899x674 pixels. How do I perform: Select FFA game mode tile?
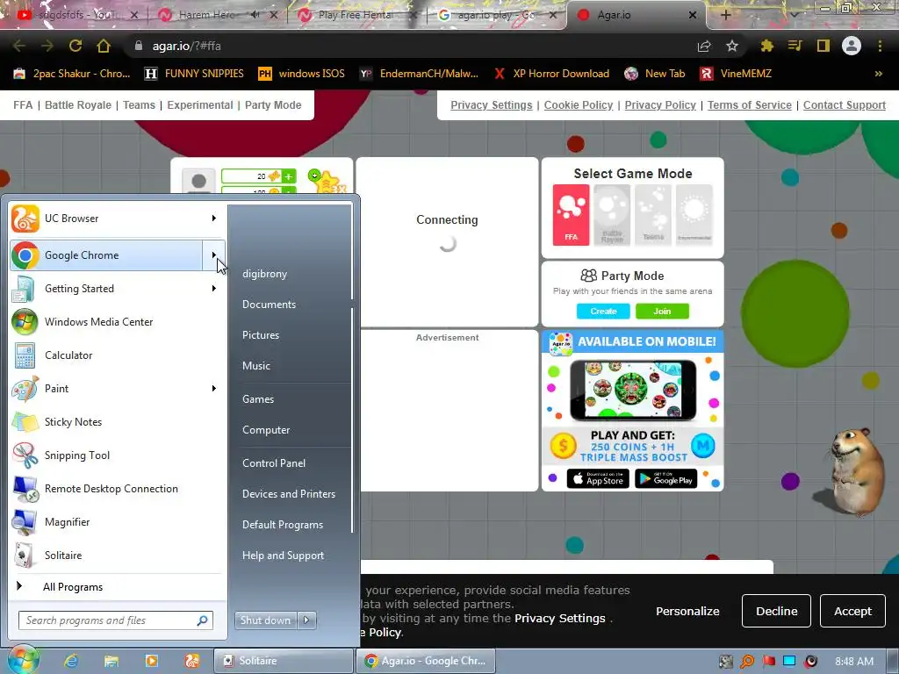[x=571, y=215]
